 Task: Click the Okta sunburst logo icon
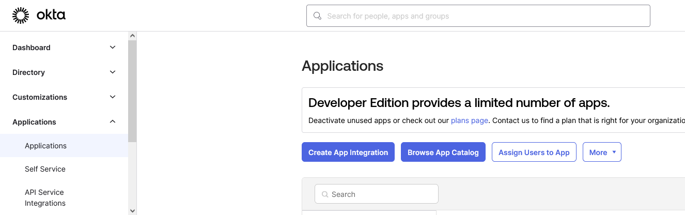coord(21,16)
